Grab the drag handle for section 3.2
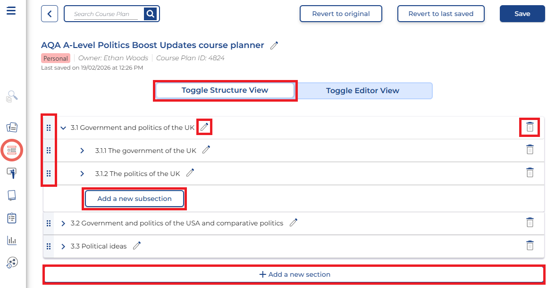The image size is (555, 288). click(x=49, y=223)
